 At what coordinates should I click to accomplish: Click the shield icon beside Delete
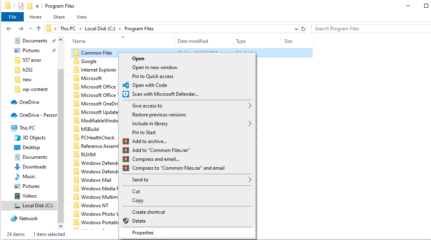(126, 221)
